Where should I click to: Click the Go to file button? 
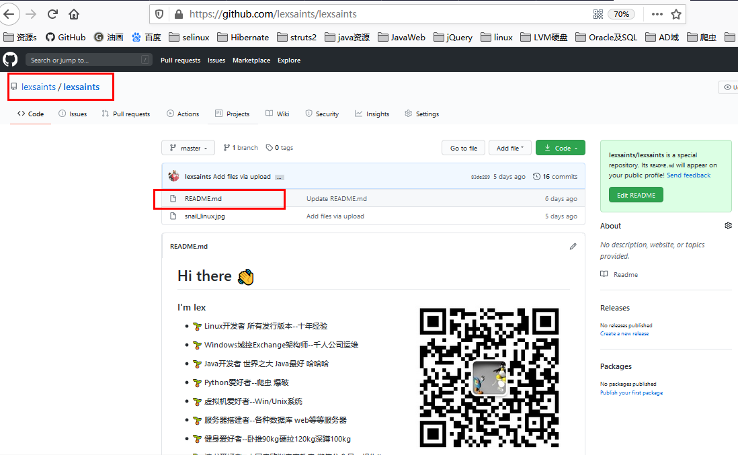464,148
